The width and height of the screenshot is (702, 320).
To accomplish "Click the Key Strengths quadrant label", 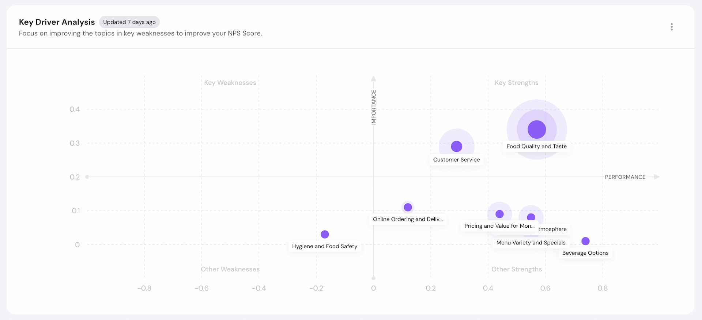I will click(x=516, y=83).
